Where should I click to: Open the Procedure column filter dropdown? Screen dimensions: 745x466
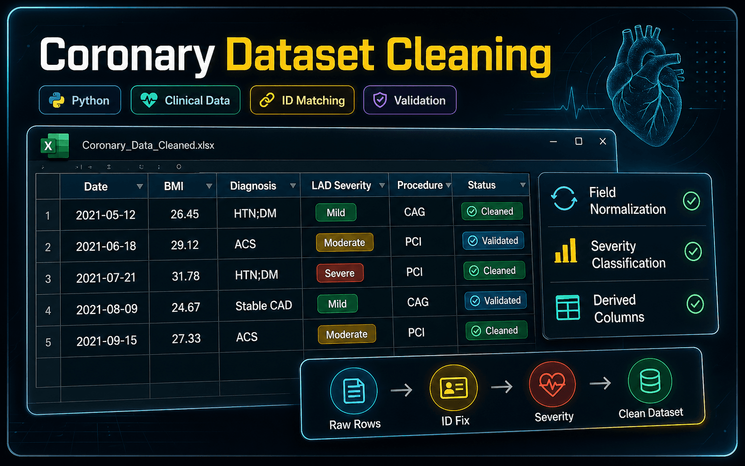pos(448,186)
